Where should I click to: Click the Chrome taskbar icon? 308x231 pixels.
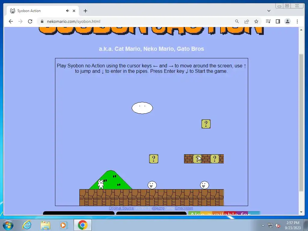(82, 225)
